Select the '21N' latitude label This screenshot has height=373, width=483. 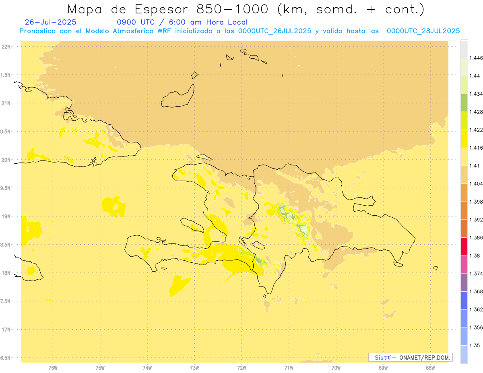6,103
